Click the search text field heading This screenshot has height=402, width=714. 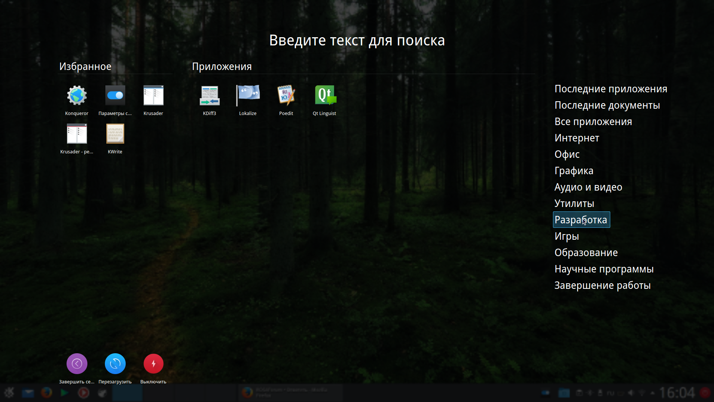coord(357,40)
